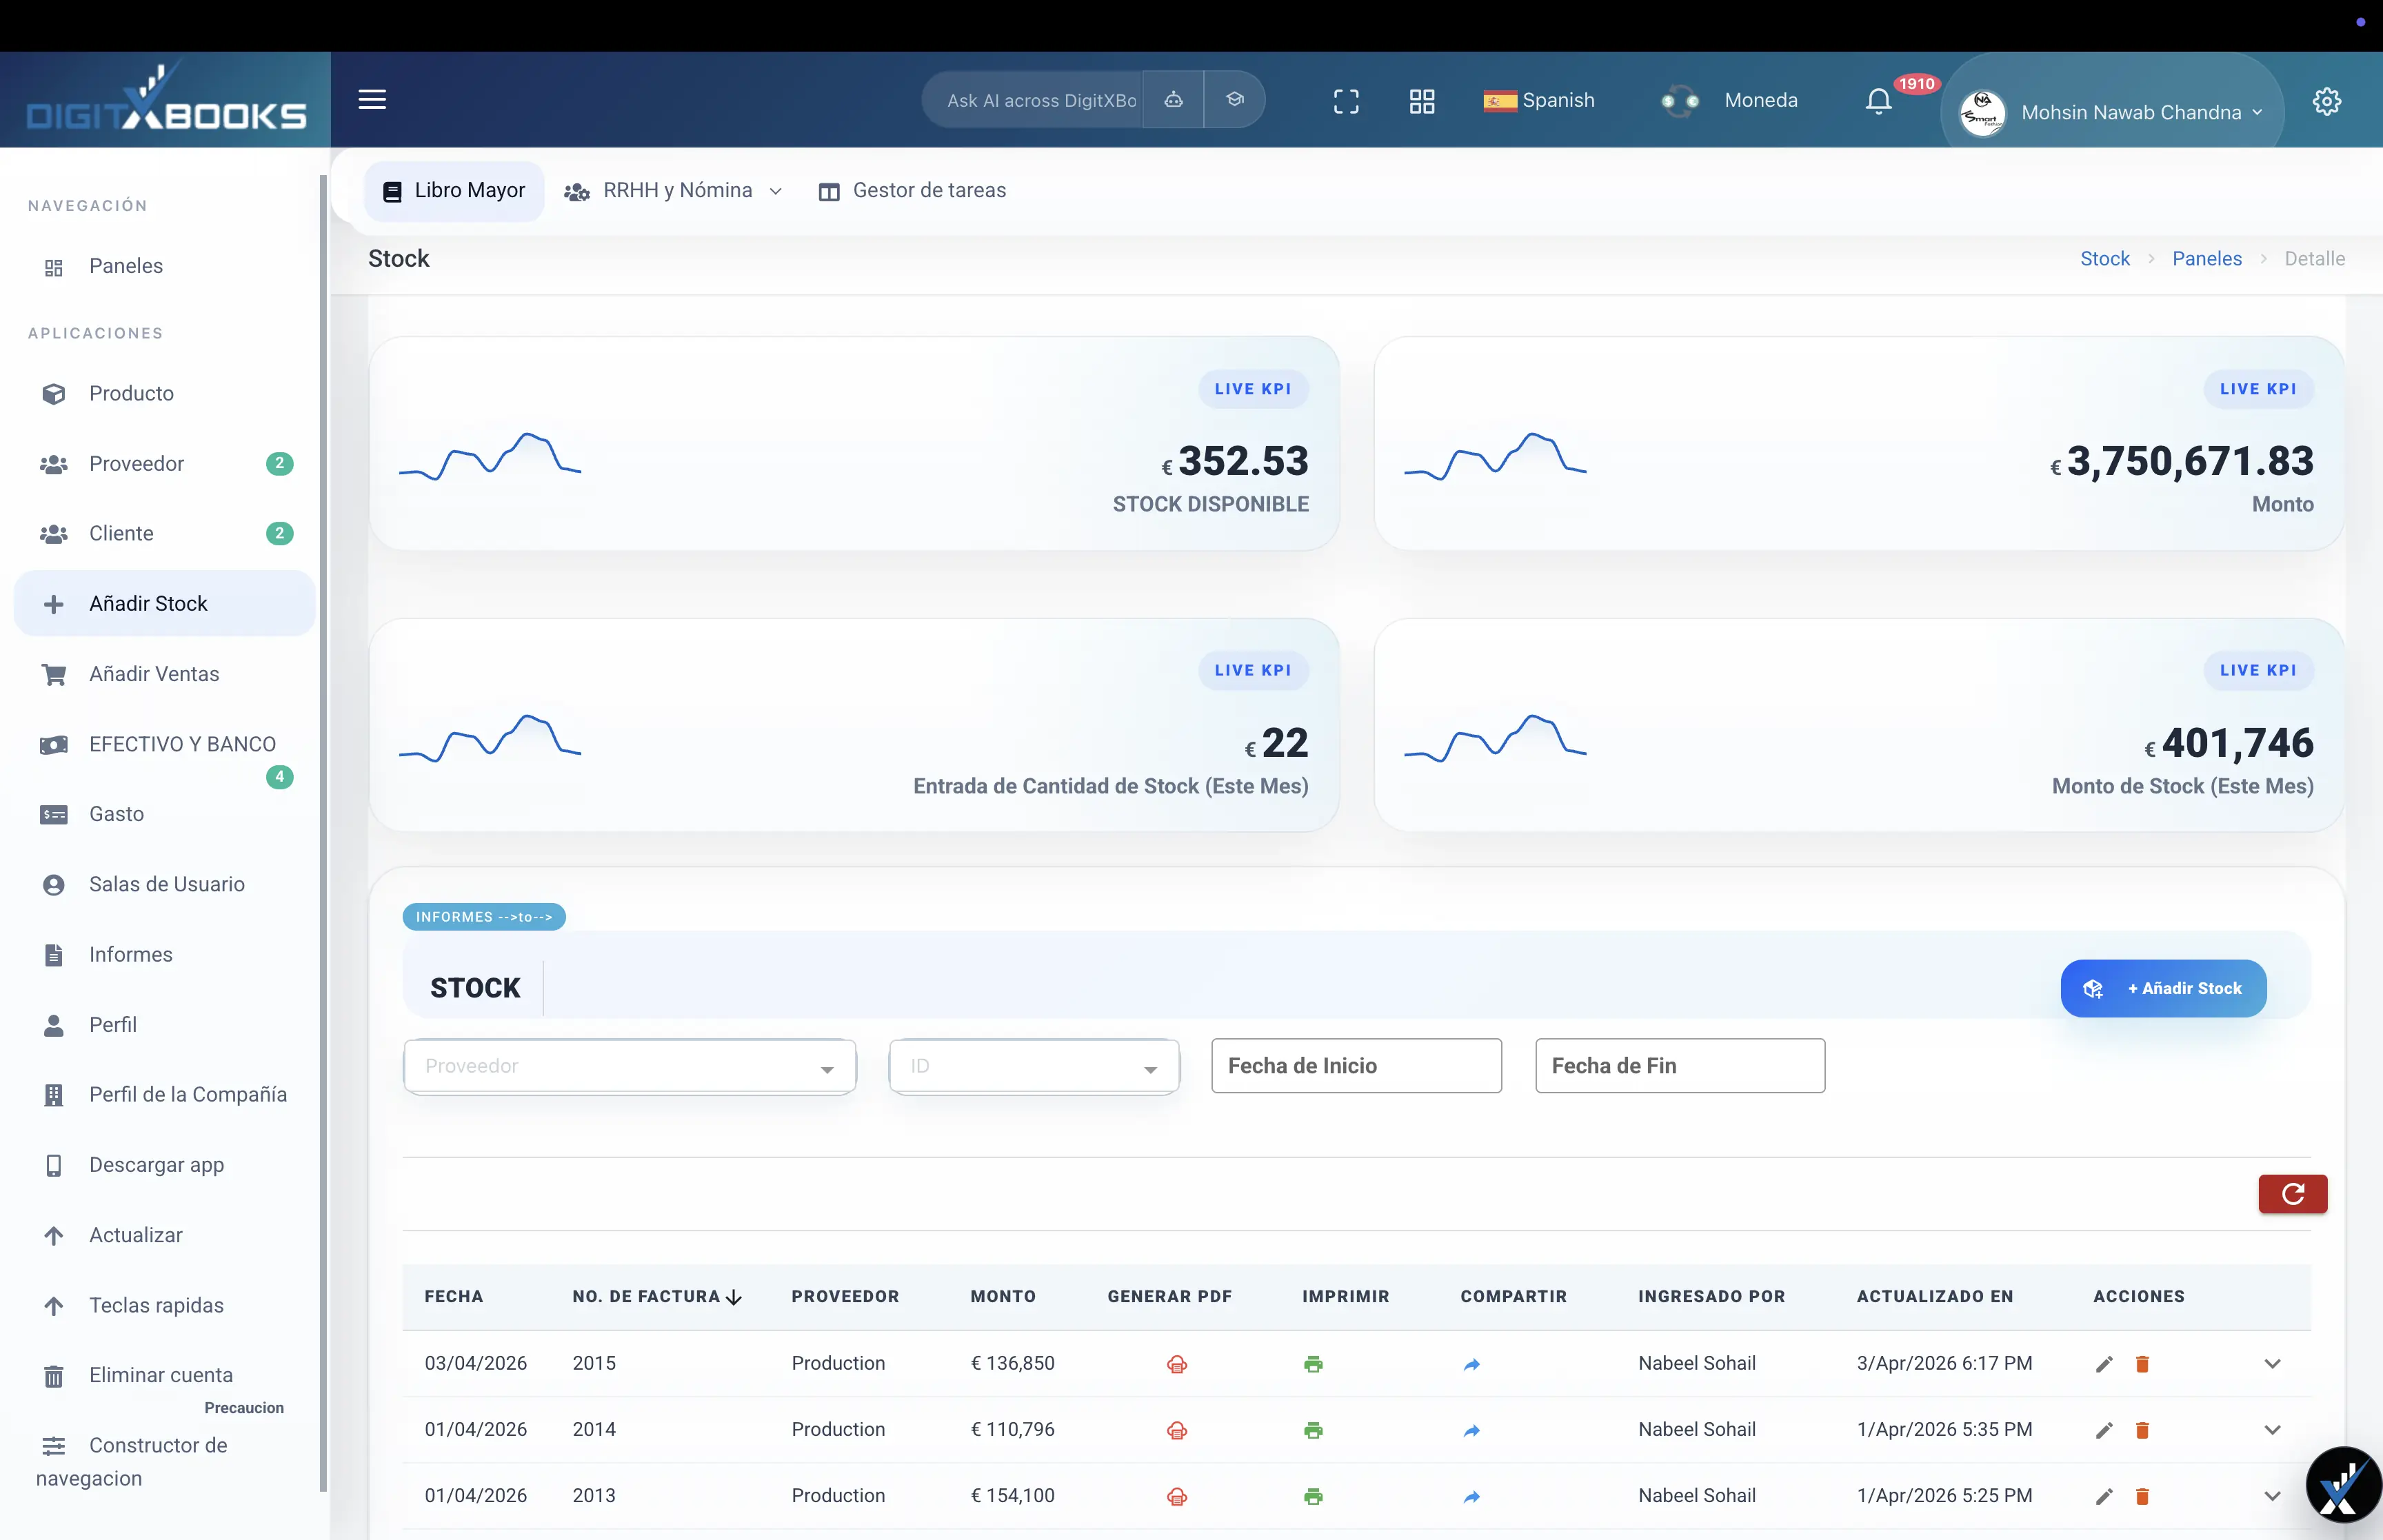Select the learning/tutorial graduation cap icon

point(1235,99)
